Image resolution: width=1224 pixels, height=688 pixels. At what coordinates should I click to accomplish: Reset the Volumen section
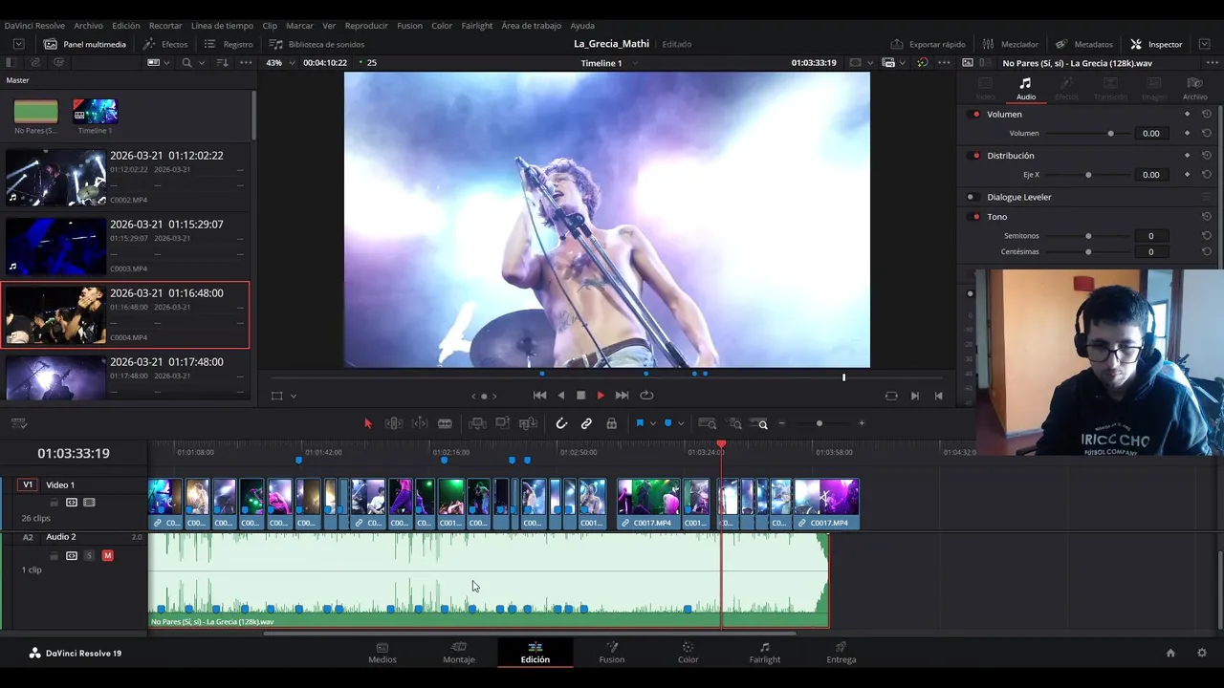(1207, 115)
